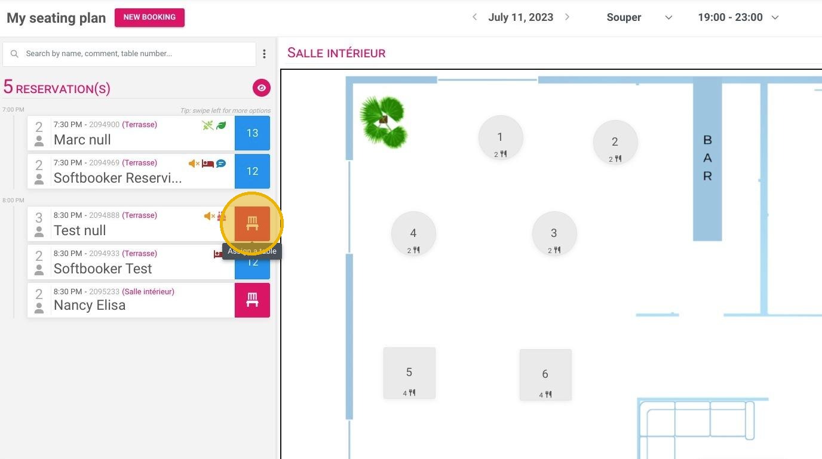Open the three-dot options menu beside search
Viewport: 822px width, 459px height.
coord(264,54)
